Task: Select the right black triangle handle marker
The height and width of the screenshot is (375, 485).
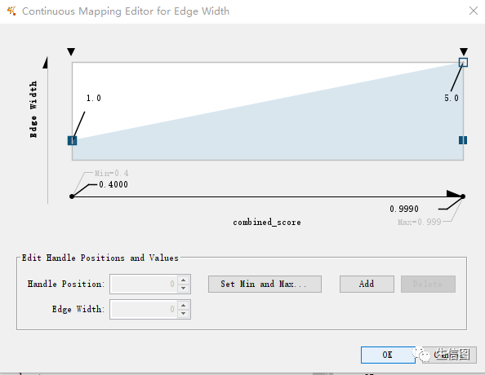Action: click(x=463, y=51)
